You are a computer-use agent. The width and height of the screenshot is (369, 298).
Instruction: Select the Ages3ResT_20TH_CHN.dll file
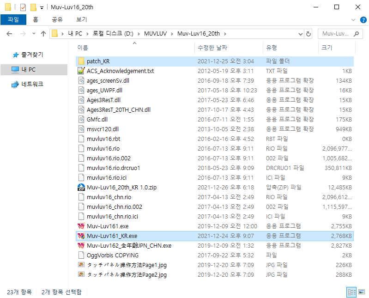pyautogui.click(x=215, y=109)
